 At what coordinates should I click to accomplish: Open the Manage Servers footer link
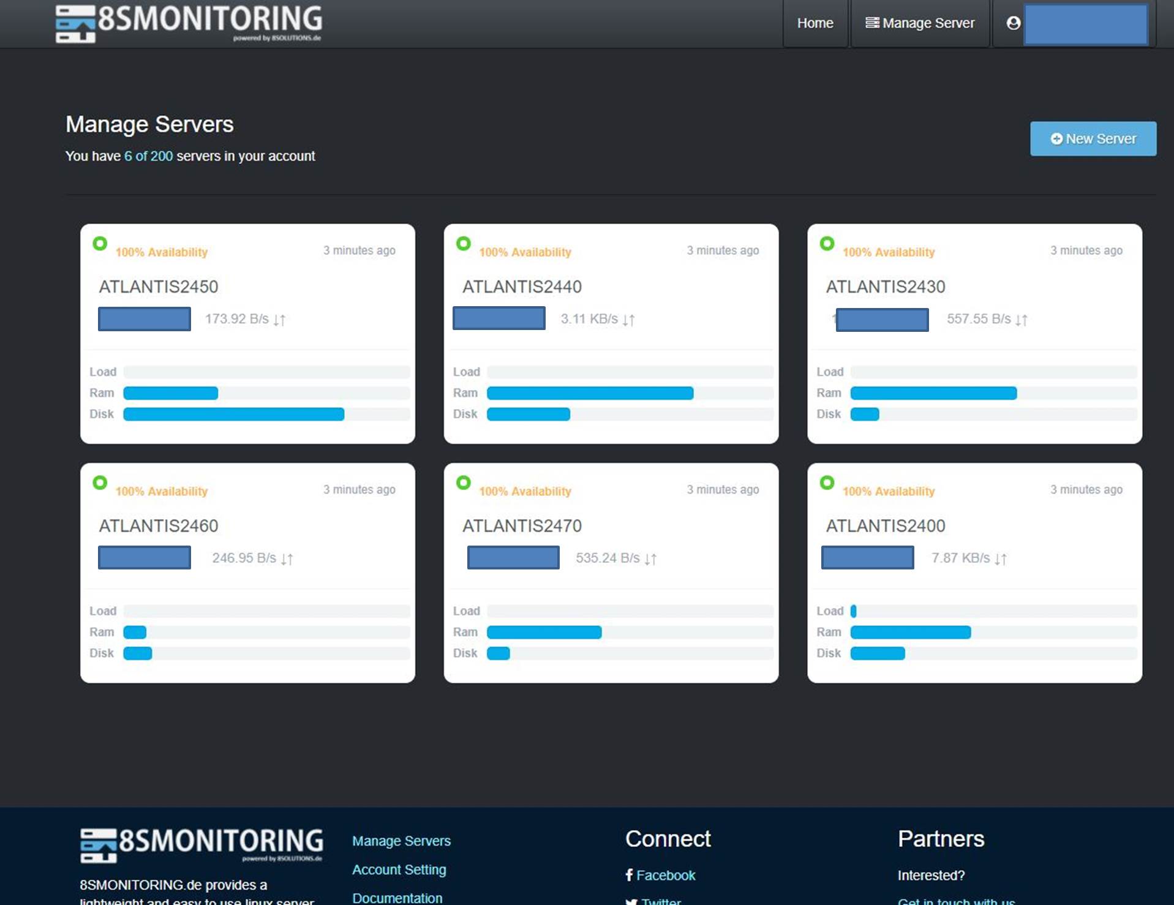coord(401,841)
